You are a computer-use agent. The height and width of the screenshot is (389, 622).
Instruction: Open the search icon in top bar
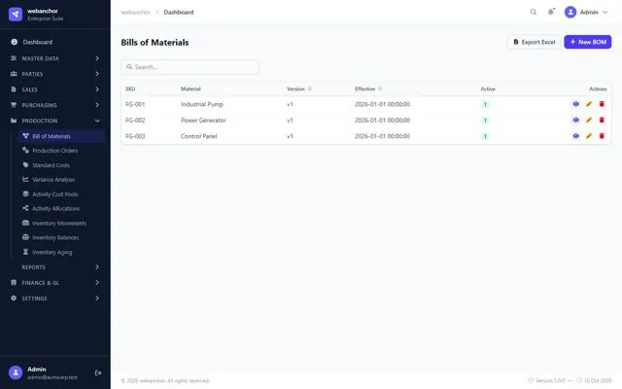tap(534, 13)
